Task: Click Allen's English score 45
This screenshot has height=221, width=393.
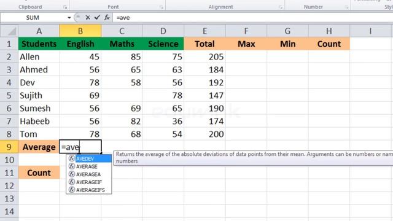Action: pyautogui.click(x=80, y=57)
